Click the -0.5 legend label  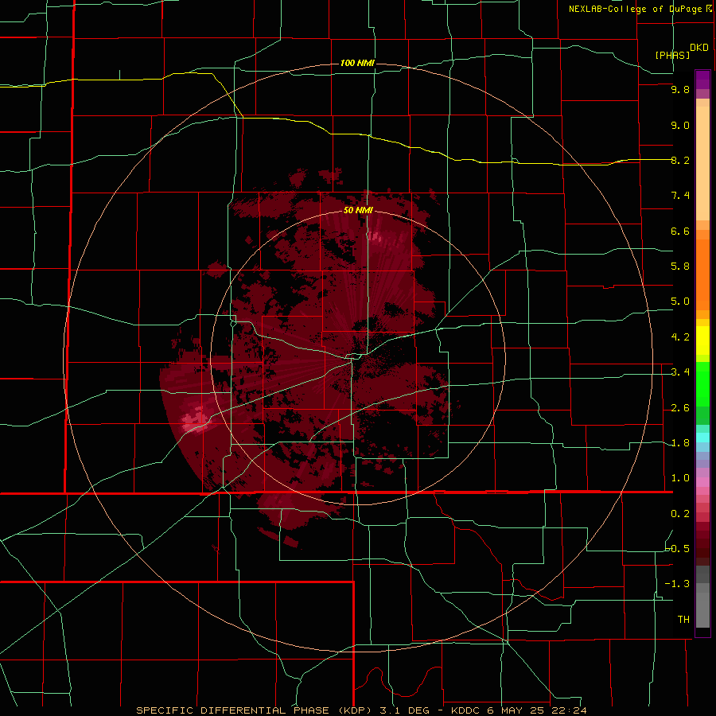tap(677, 549)
